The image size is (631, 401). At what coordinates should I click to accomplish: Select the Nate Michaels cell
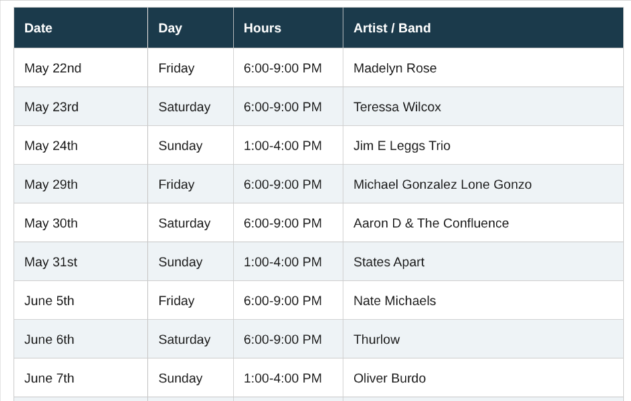[x=483, y=300]
